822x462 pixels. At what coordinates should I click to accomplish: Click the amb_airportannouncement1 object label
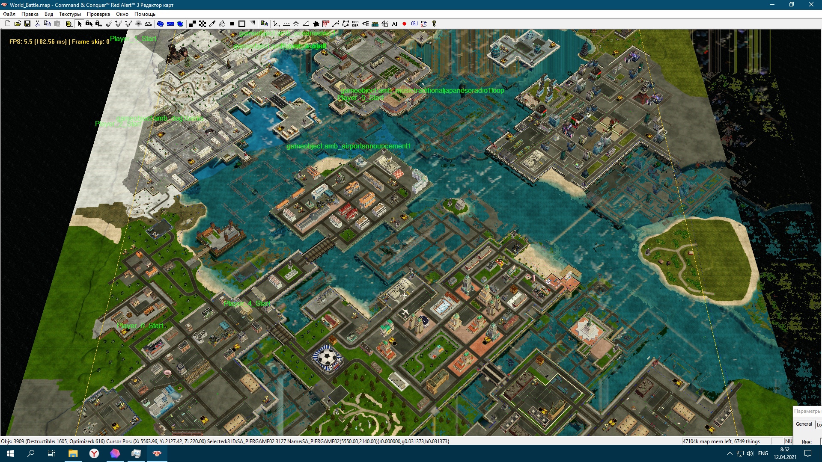click(348, 146)
